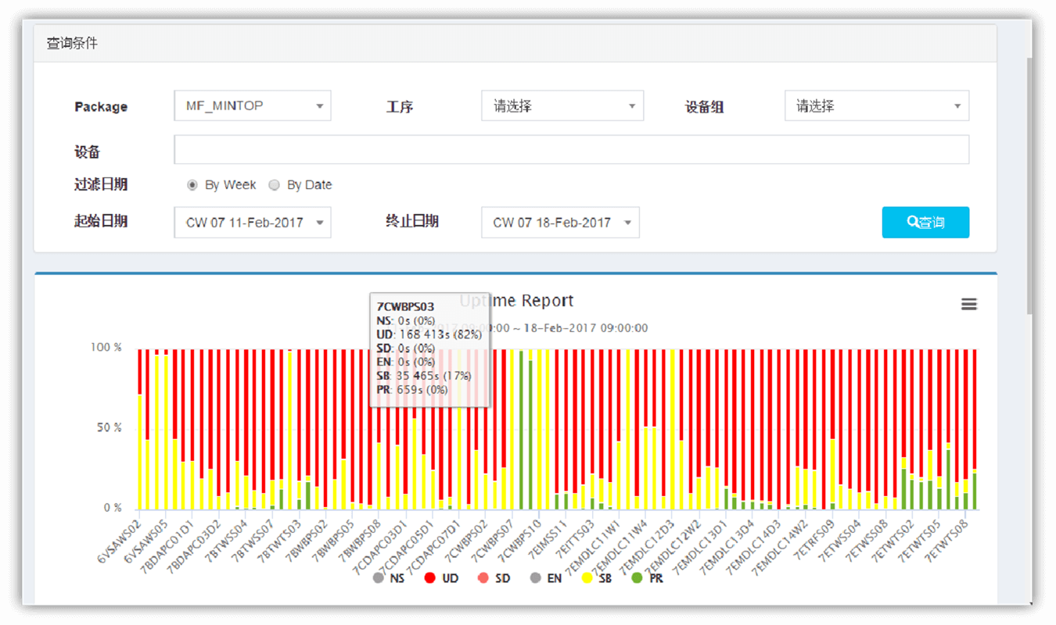Toggle the SD series in legend
Viewport: 1056px width, 625px height.
[494, 579]
